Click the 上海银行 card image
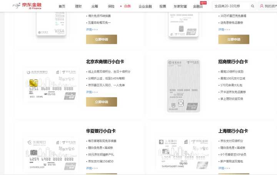 [184, 154]
